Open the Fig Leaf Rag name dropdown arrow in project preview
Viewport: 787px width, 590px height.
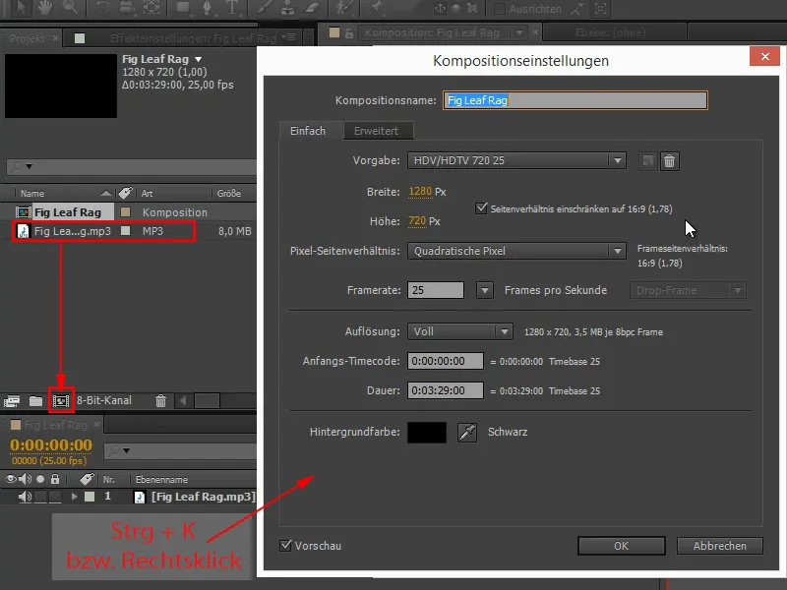click(x=199, y=59)
